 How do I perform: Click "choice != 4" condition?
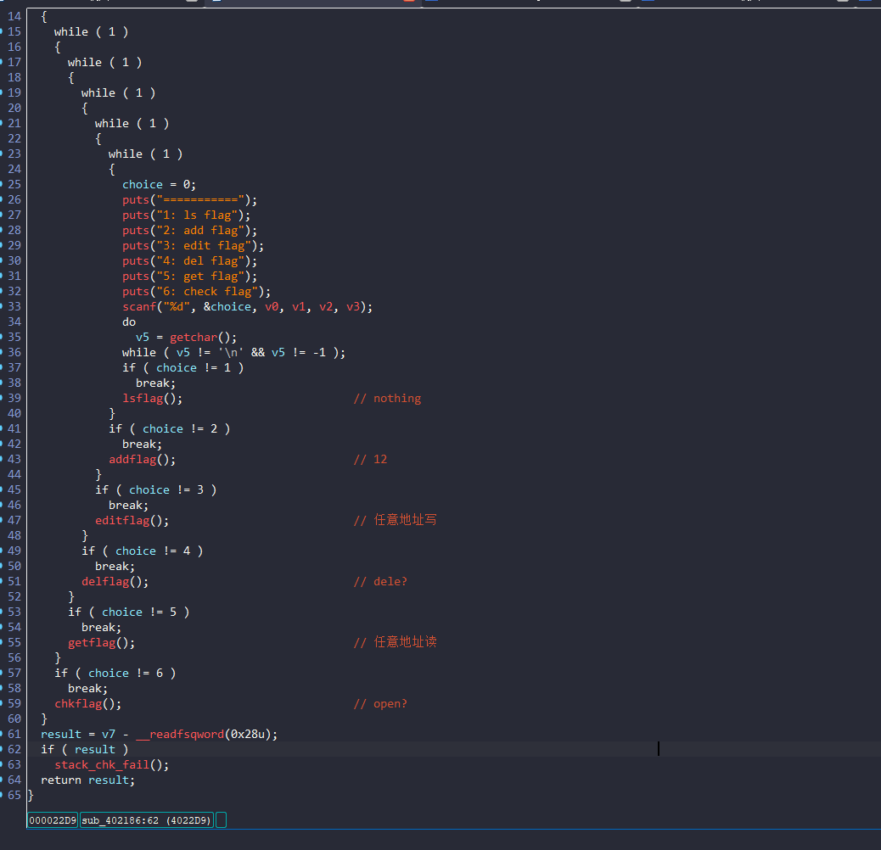tap(153, 551)
